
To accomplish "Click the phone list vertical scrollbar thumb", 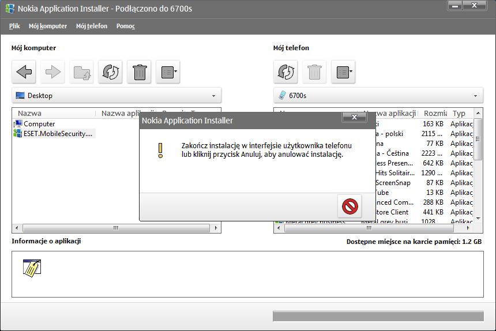I will click(x=478, y=139).
